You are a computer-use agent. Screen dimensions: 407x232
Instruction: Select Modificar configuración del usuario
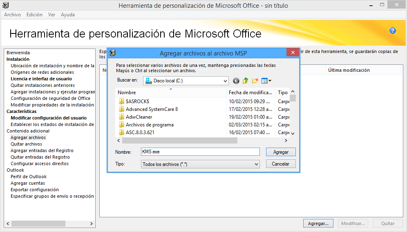(x=49, y=118)
